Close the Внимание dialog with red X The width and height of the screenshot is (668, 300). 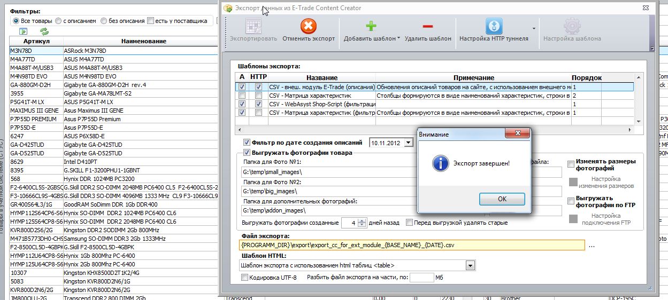(517, 133)
